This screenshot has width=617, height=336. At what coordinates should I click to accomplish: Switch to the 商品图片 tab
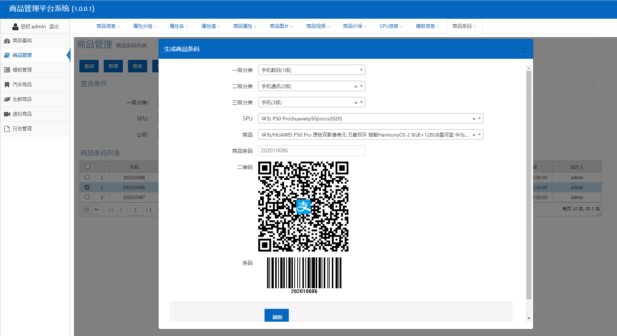click(x=279, y=26)
